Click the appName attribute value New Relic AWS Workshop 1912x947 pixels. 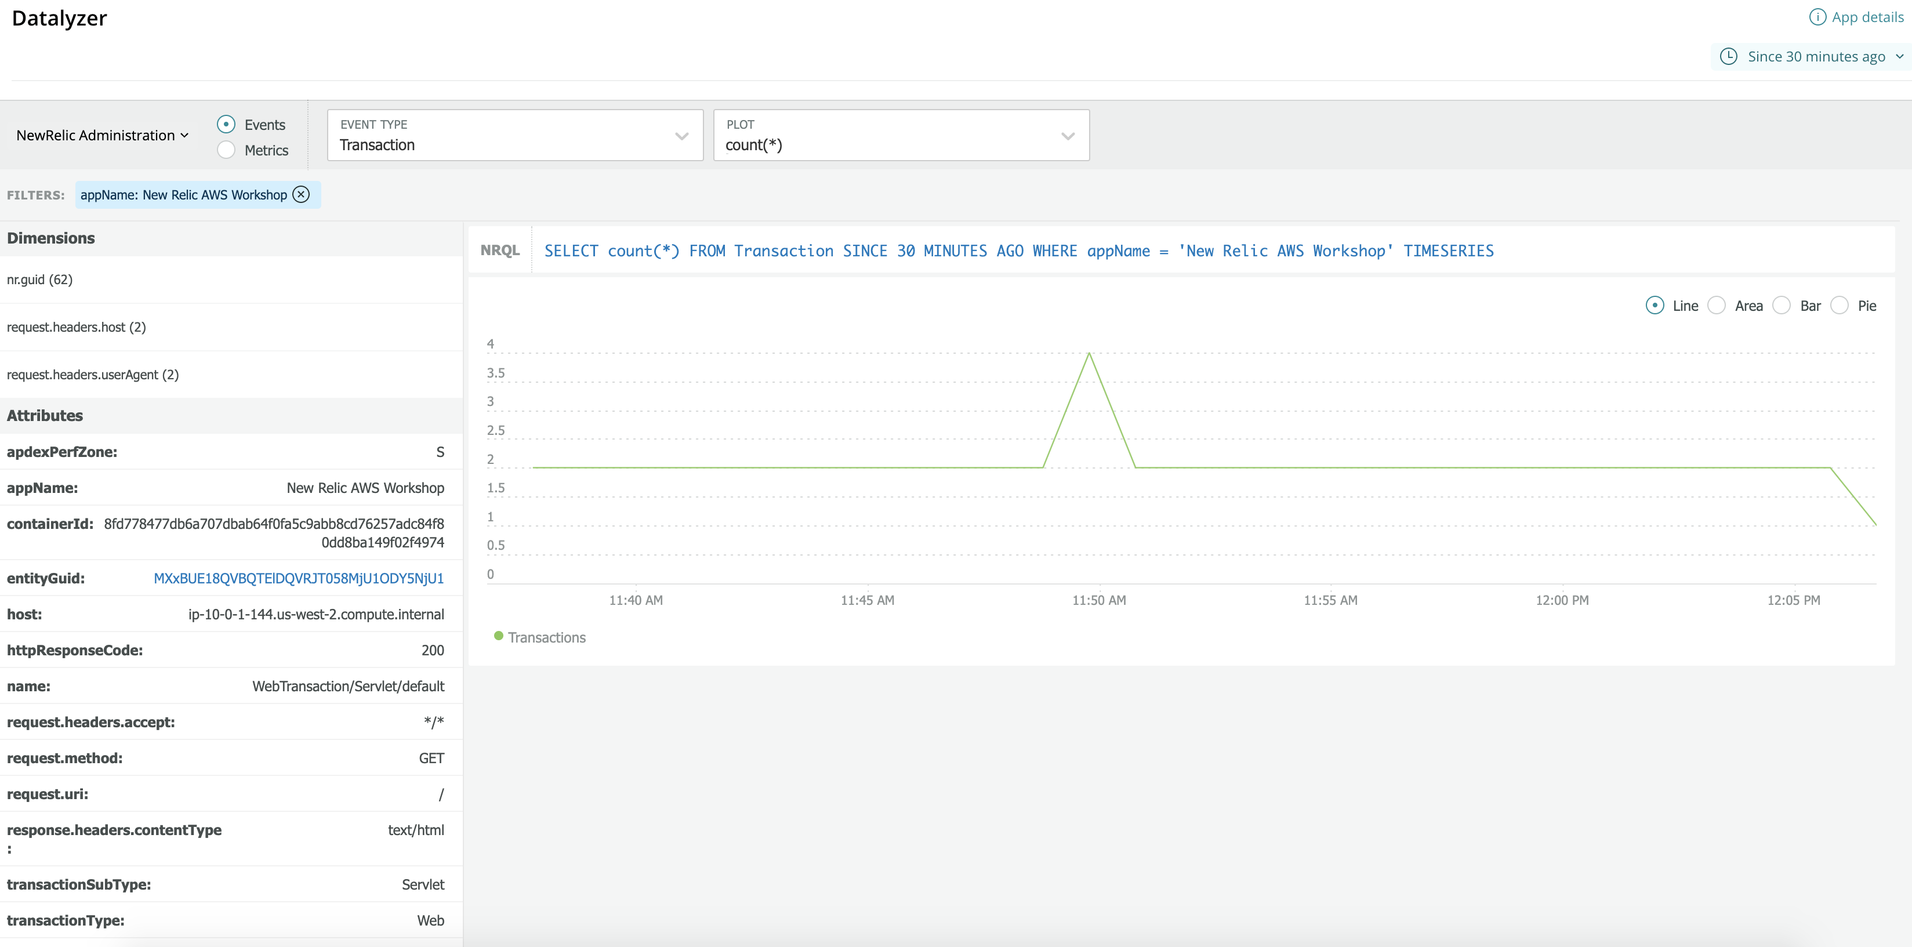(x=365, y=488)
